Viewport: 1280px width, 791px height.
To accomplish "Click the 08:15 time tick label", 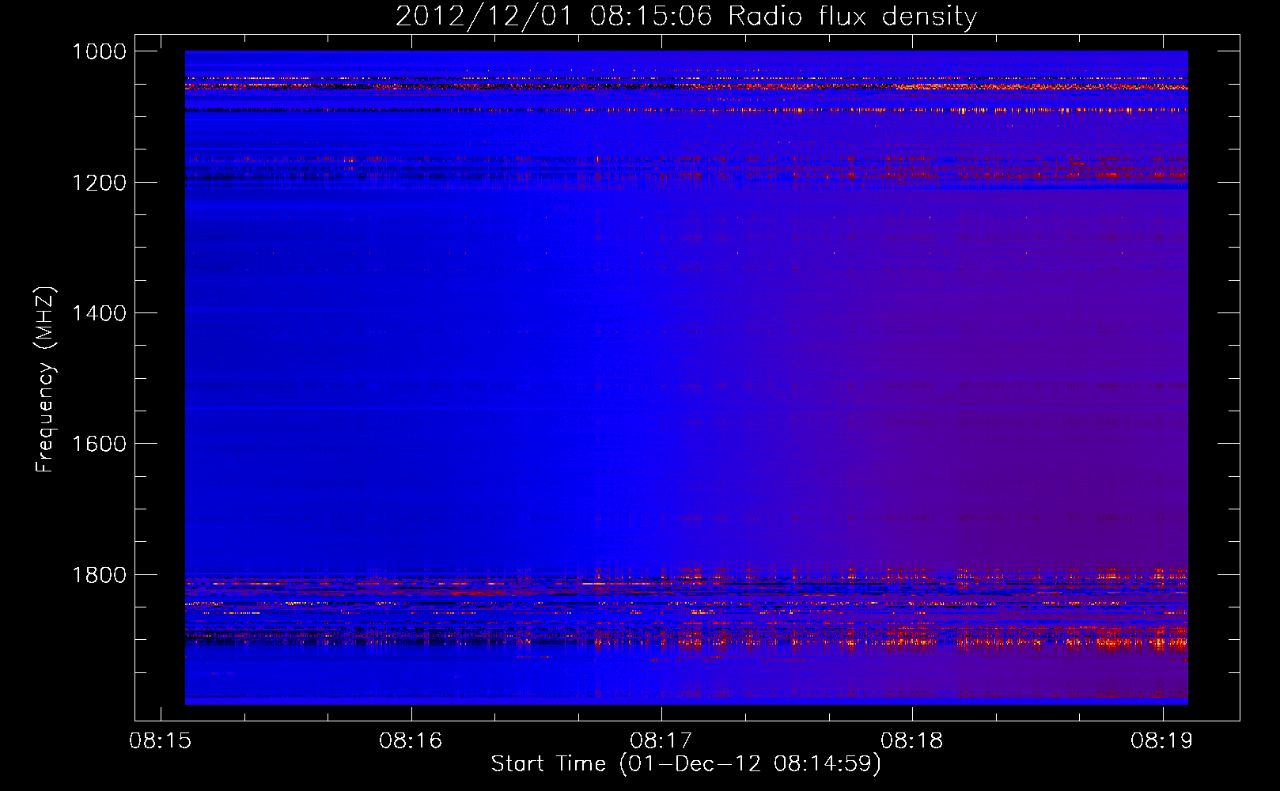I will coord(161,741).
